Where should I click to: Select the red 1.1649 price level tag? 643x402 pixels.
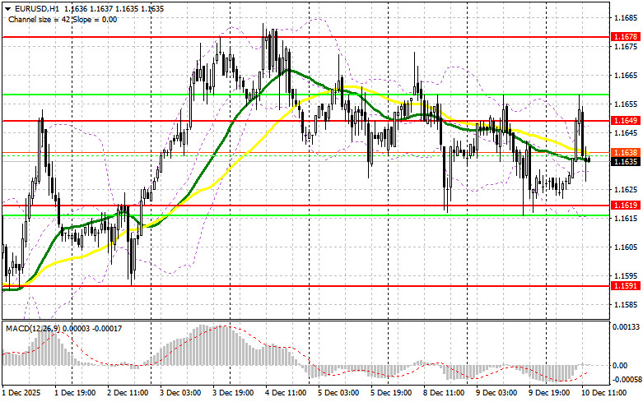click(625, 120)
